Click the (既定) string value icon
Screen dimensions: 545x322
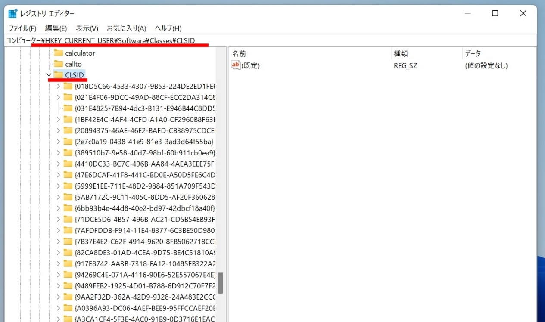point(236,65)
